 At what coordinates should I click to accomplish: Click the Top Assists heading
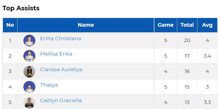[x=21, y=8]
